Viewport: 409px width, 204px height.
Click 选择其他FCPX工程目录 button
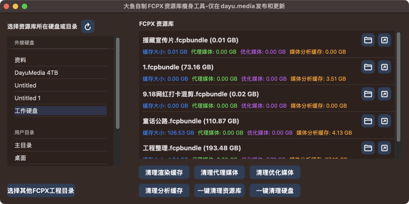coord(41,190)
